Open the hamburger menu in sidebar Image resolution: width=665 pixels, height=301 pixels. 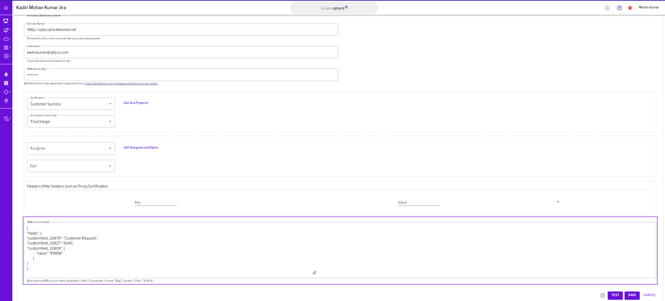click(6, 8)
